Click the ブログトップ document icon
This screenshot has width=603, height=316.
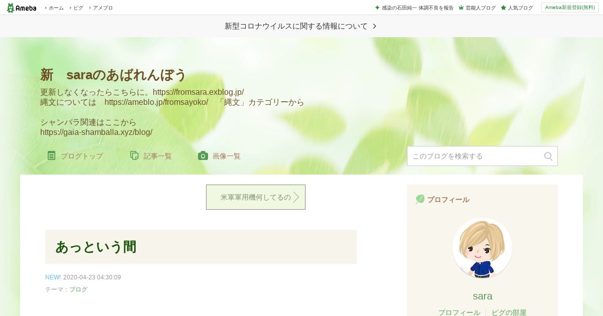(x=51, y=155)
